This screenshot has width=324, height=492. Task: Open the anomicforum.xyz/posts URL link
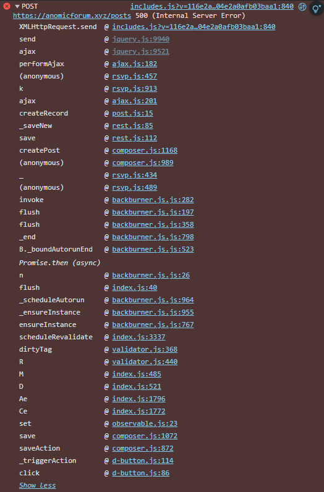click(72, 15)
